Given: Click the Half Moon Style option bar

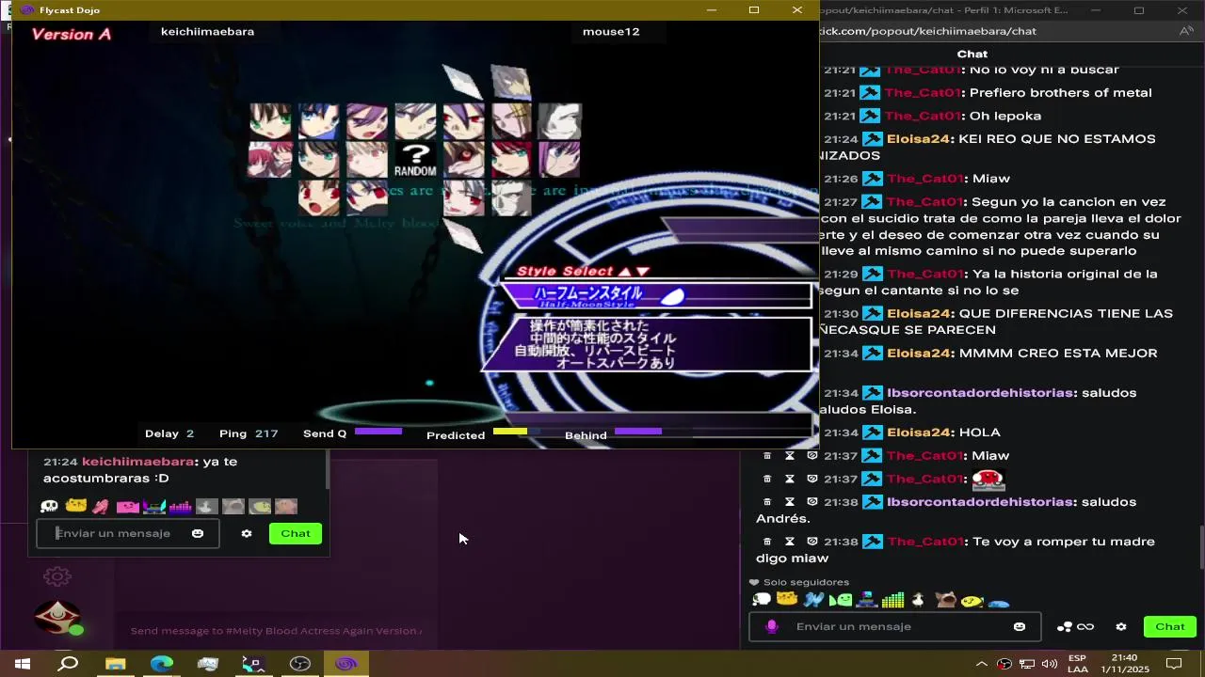Looking at the screenshot, I should (x=656, y=295).
